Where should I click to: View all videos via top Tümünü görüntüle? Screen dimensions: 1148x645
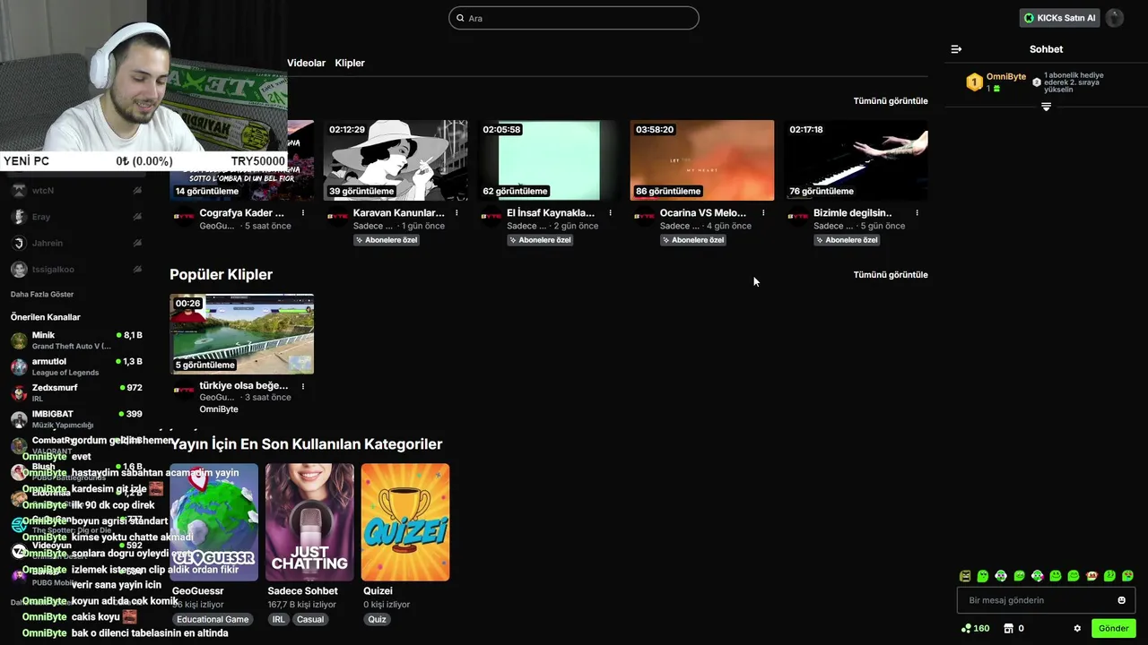pos(891,100)
